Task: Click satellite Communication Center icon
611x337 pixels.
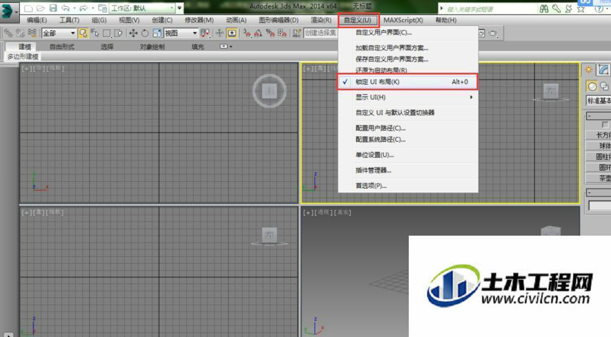Action: click(568, 9)
